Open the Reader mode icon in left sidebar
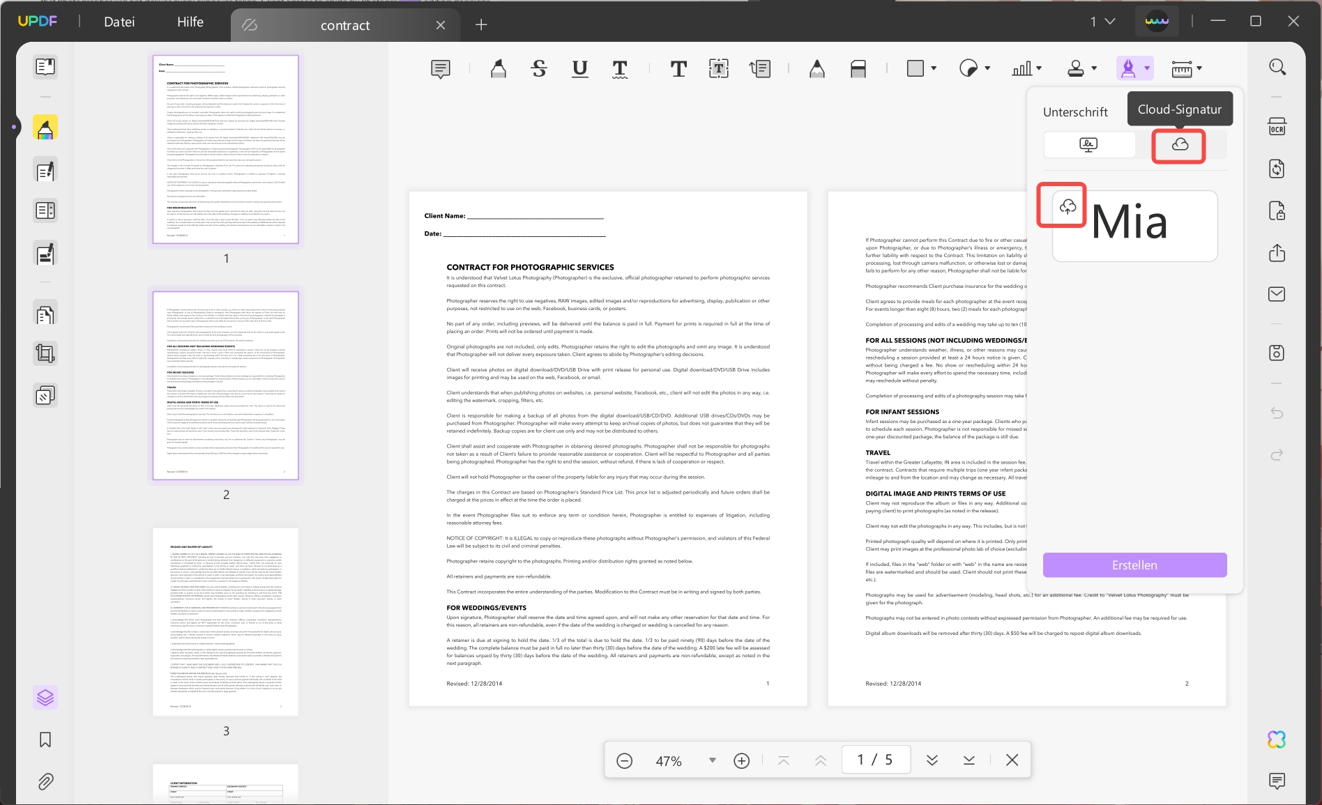1322x805 pixels. [45, 67]
